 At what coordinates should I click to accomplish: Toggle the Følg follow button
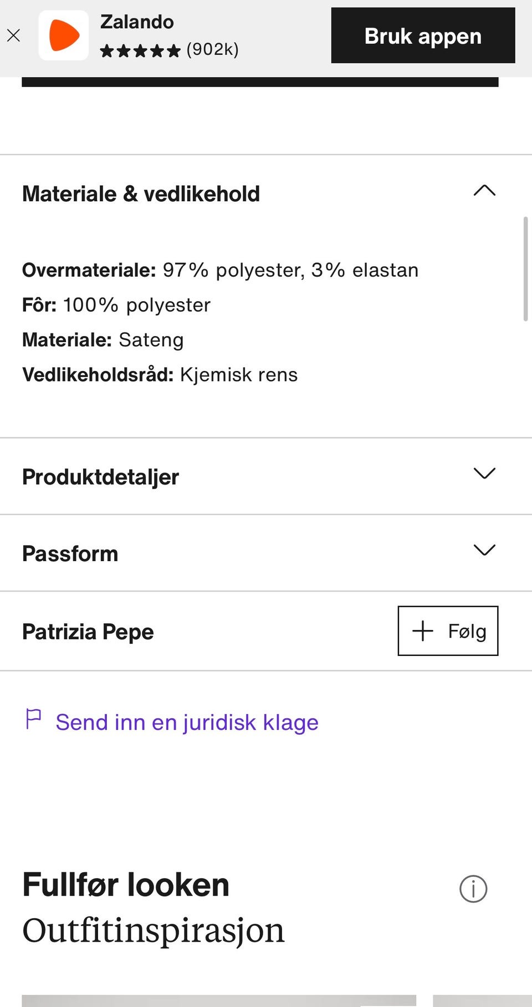pyautogui.click(x=448, y=631)
